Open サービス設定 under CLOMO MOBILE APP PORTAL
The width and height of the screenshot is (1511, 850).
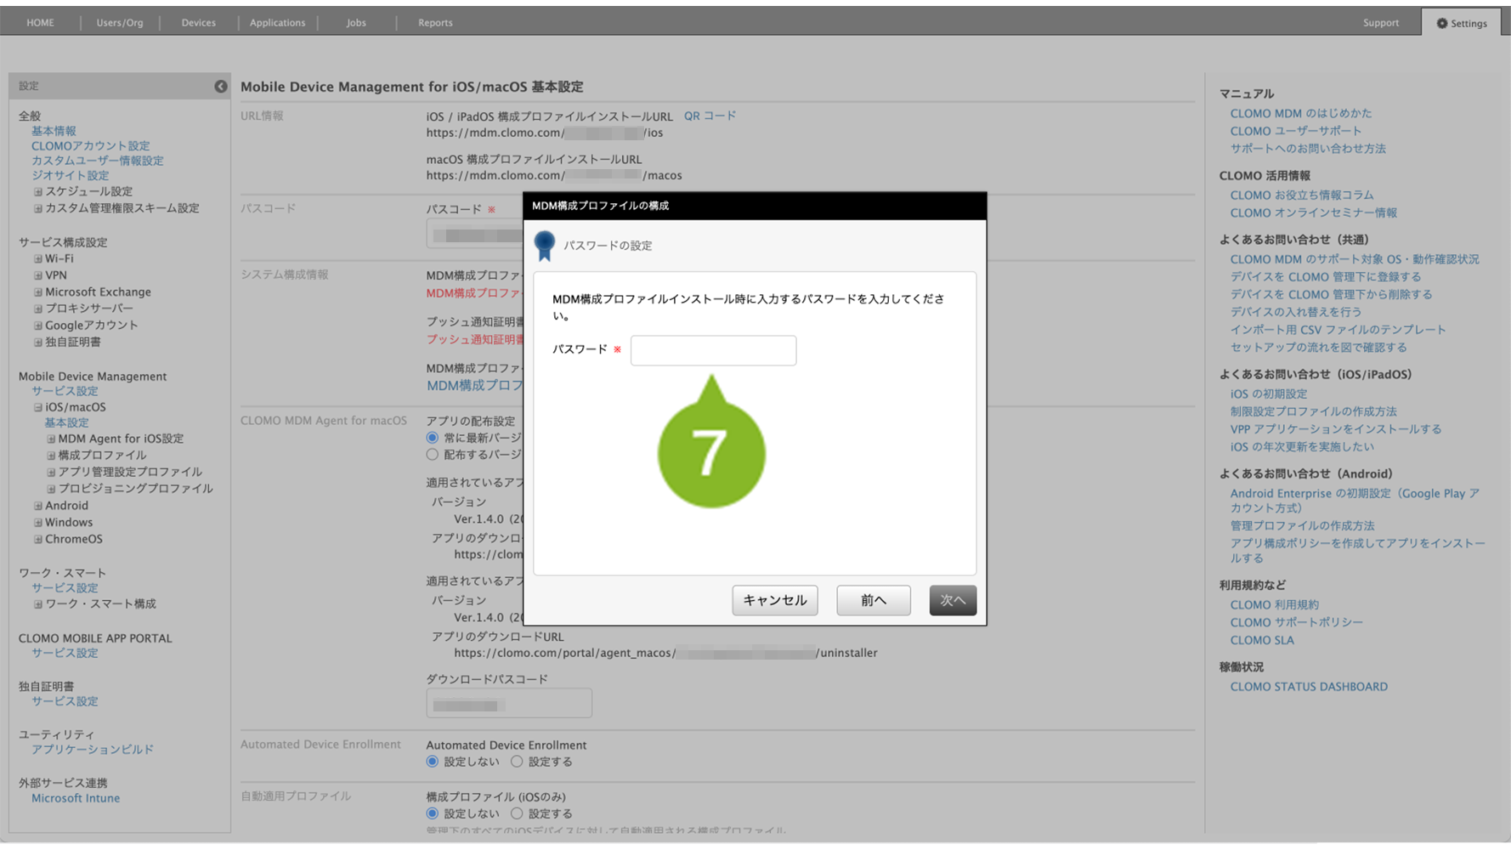coord(65,654)
